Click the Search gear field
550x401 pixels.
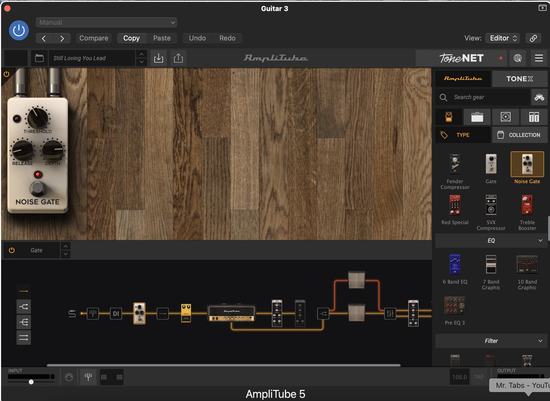click(x=483, y=97)
